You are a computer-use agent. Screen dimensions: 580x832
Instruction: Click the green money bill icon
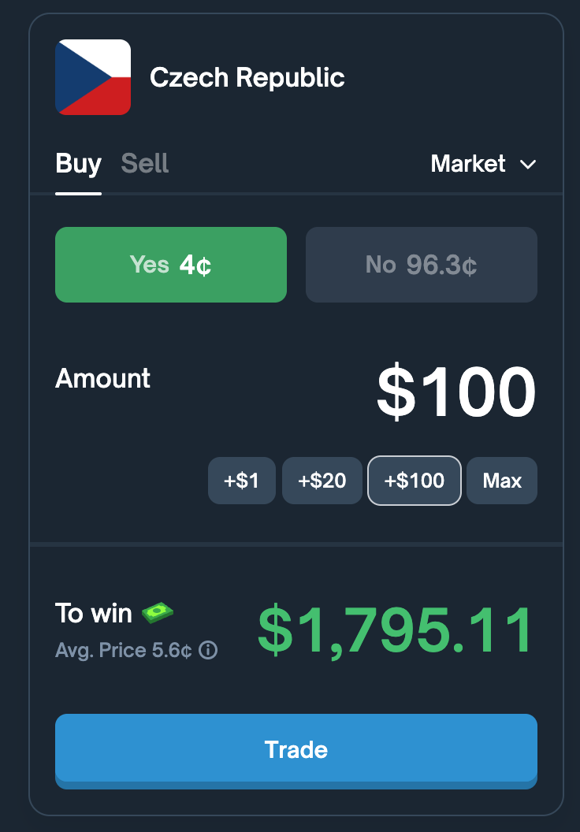[158, 611]
